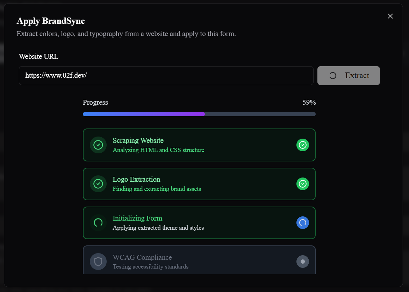The height and width of the screenshot is (292, 409).
Task: Click the blue loading indicator right of Initializing Form
Action: (x=303, y=223)
